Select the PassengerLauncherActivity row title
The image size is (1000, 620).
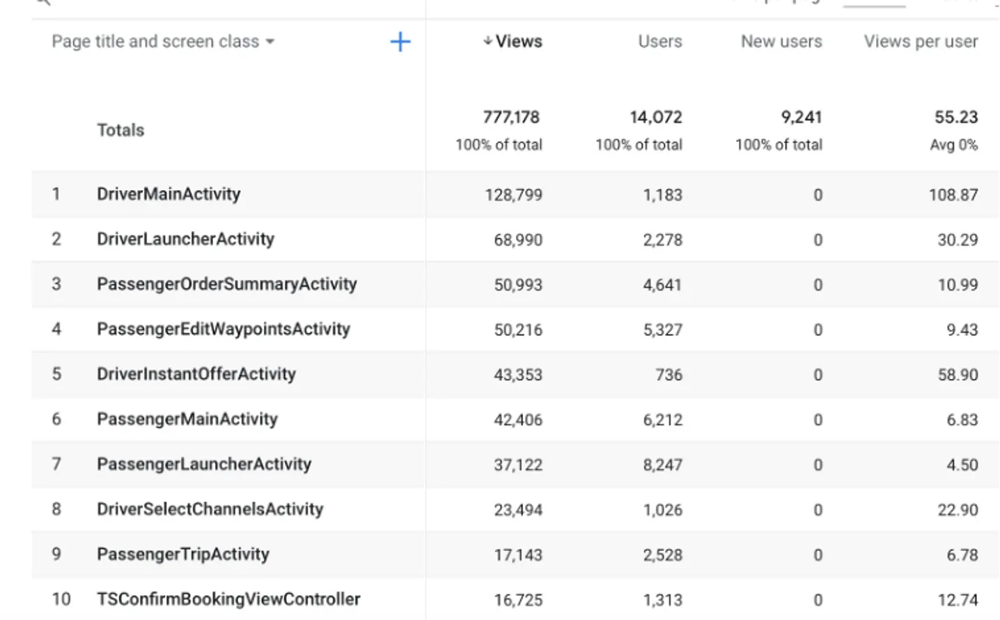click(x=204, y=464)
